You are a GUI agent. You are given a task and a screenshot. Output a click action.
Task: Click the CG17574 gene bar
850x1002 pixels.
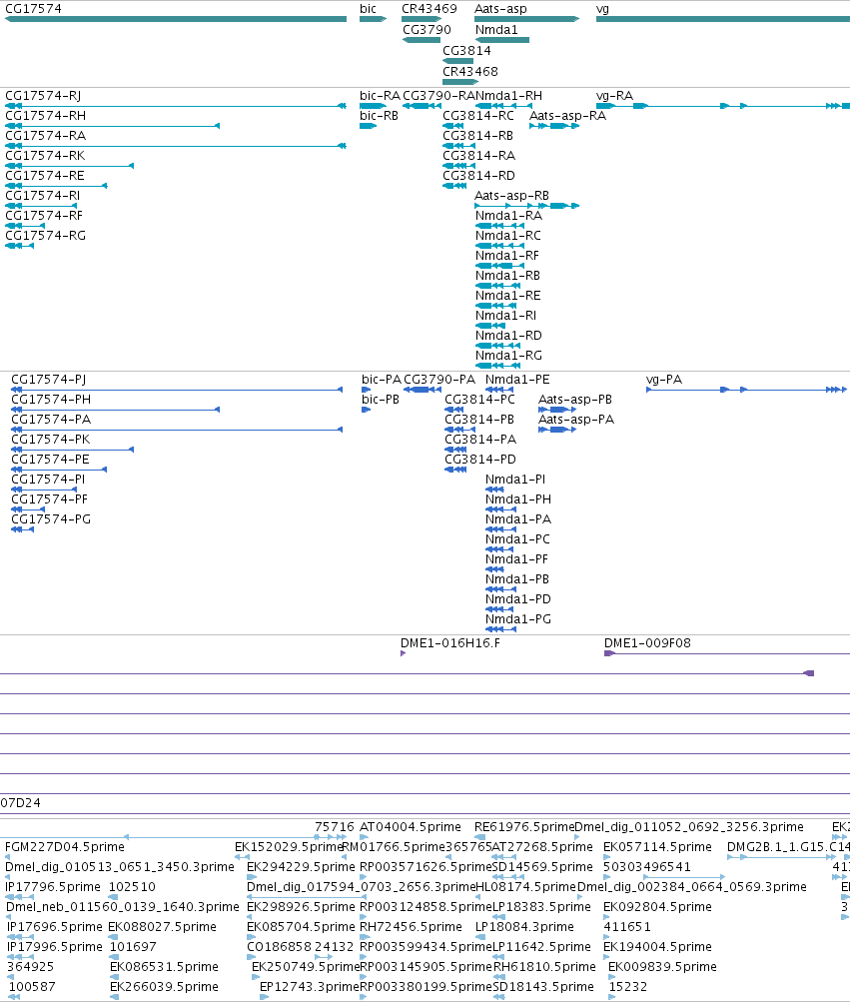[176, 19]
